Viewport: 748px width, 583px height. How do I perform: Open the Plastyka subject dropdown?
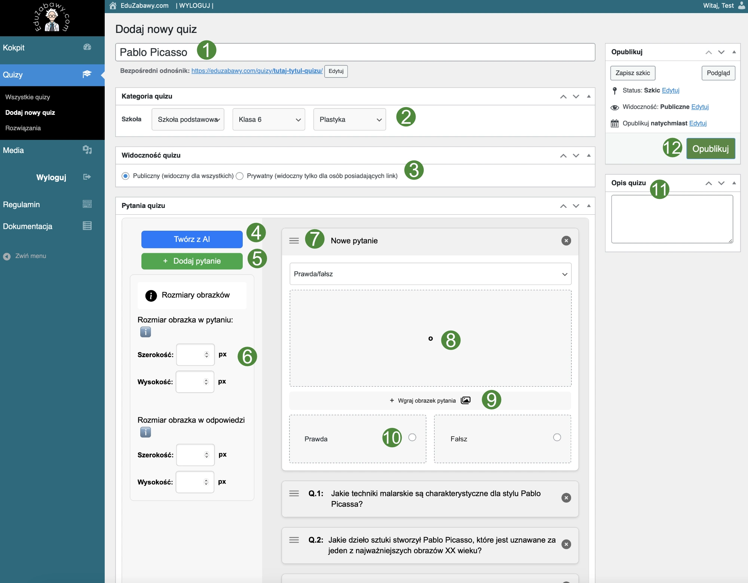(x=349, y=120)
